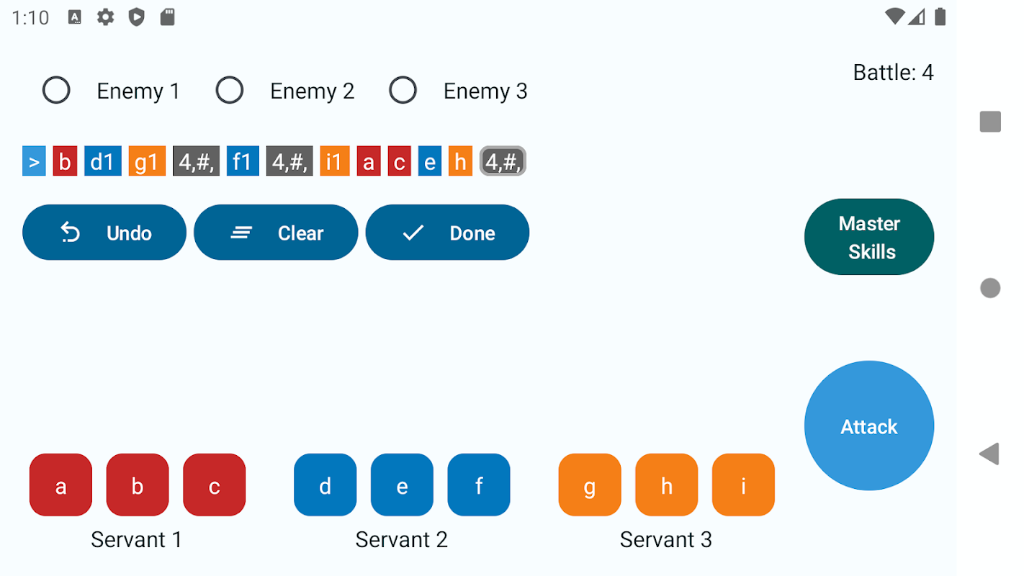Select the orange g1 command chip
1024x576 pixels.
tap(147, 161)
